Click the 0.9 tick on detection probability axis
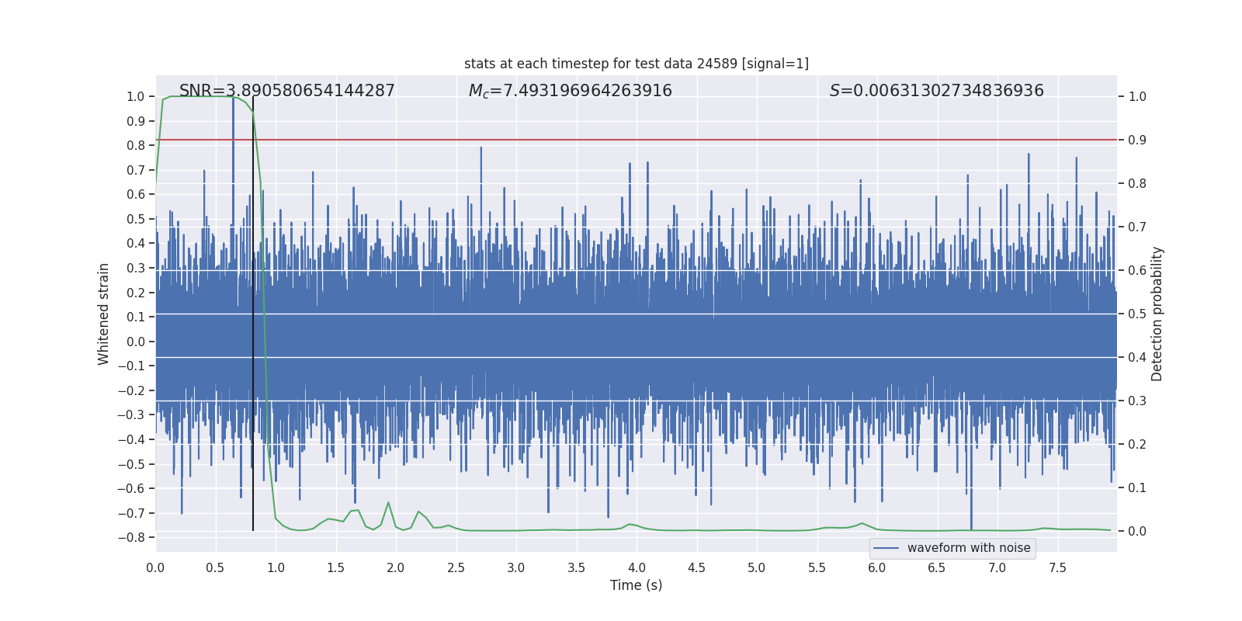Screen dimensions: 1242x621 point(1136,141)
